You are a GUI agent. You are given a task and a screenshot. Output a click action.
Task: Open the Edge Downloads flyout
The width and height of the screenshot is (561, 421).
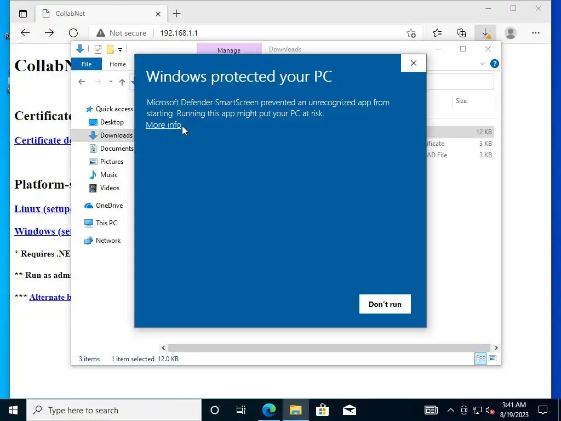[485, 33]
